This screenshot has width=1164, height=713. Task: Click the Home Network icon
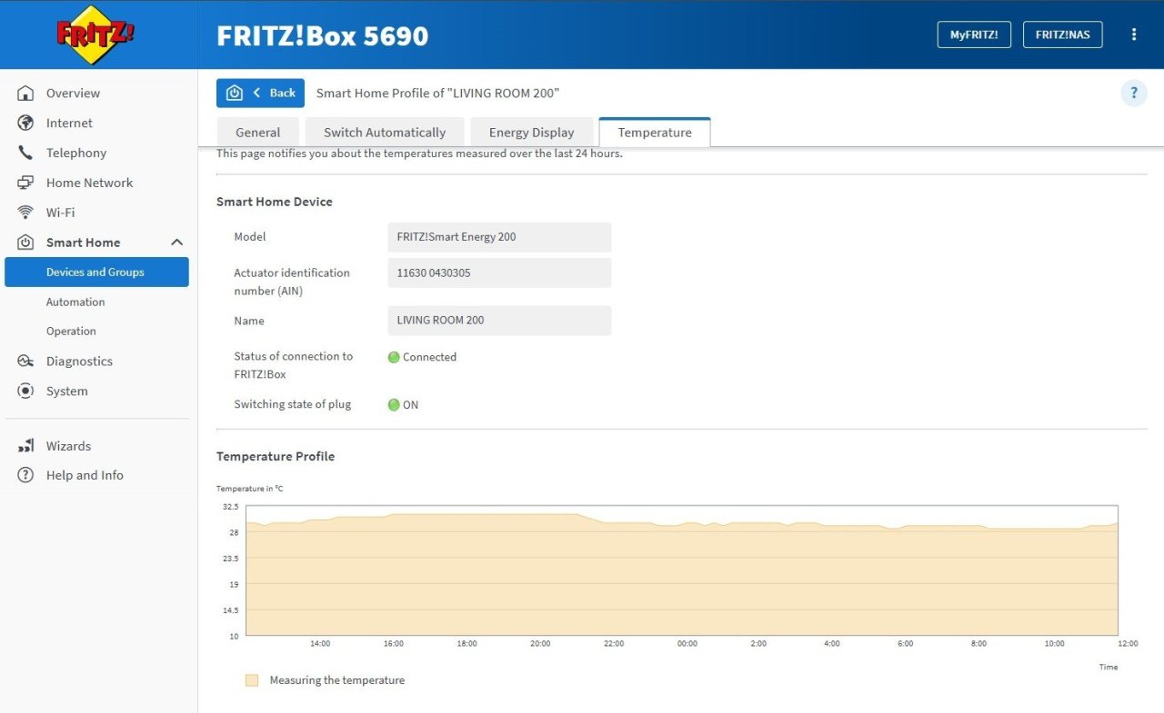coord(25,183)
